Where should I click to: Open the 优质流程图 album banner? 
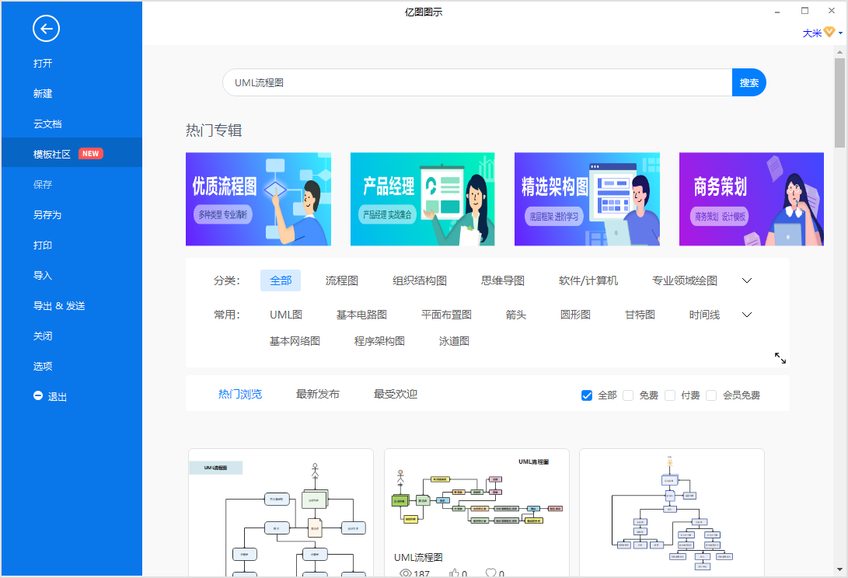259,199
